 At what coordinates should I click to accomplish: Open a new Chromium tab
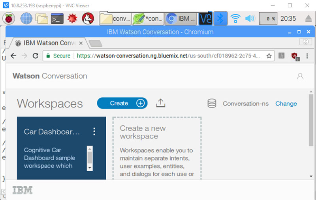click(95, 43)
